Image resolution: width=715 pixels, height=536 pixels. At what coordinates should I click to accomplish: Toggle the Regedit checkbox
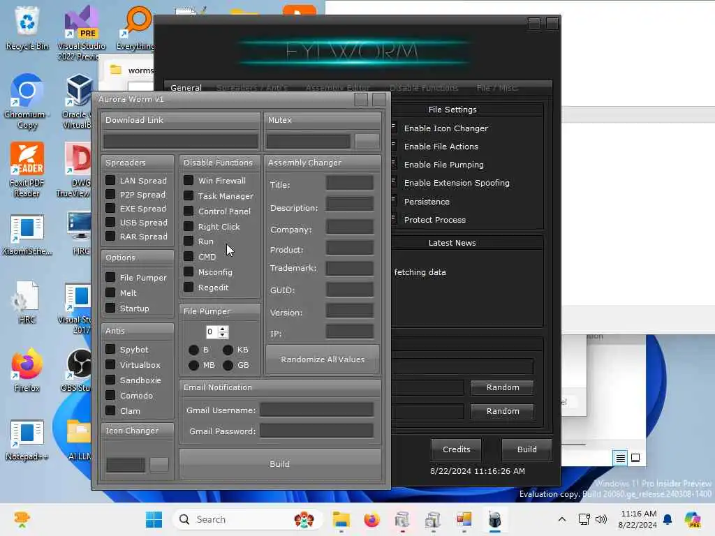click(x=189, y=287)
